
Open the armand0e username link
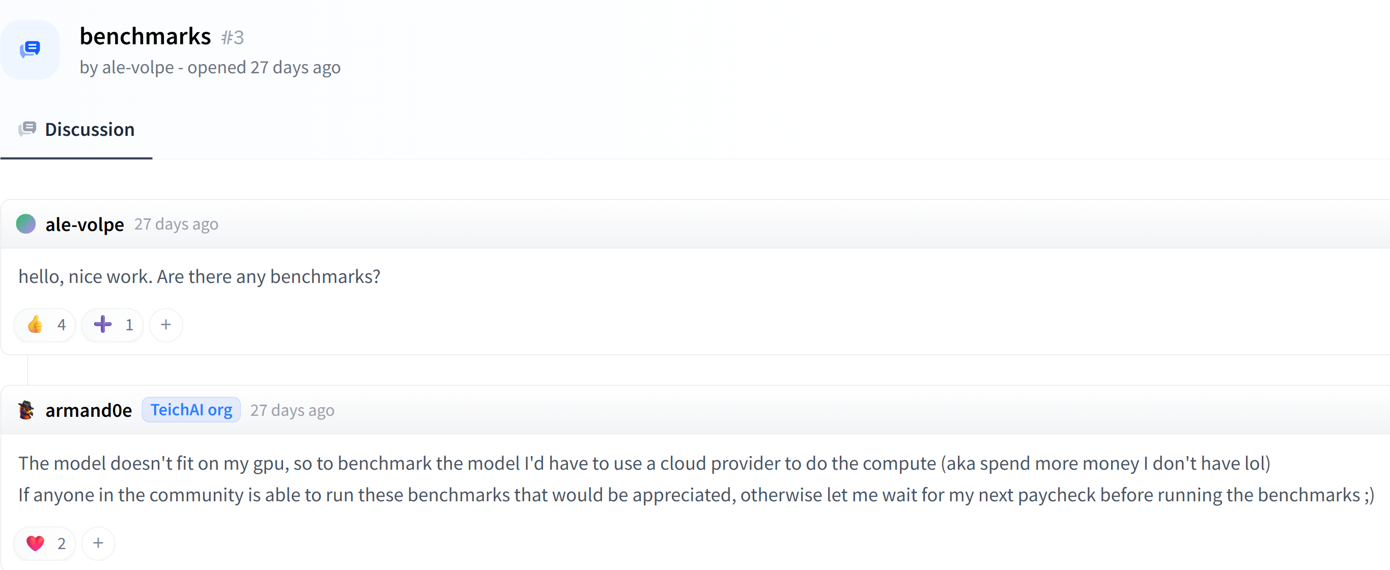(89, 411)
